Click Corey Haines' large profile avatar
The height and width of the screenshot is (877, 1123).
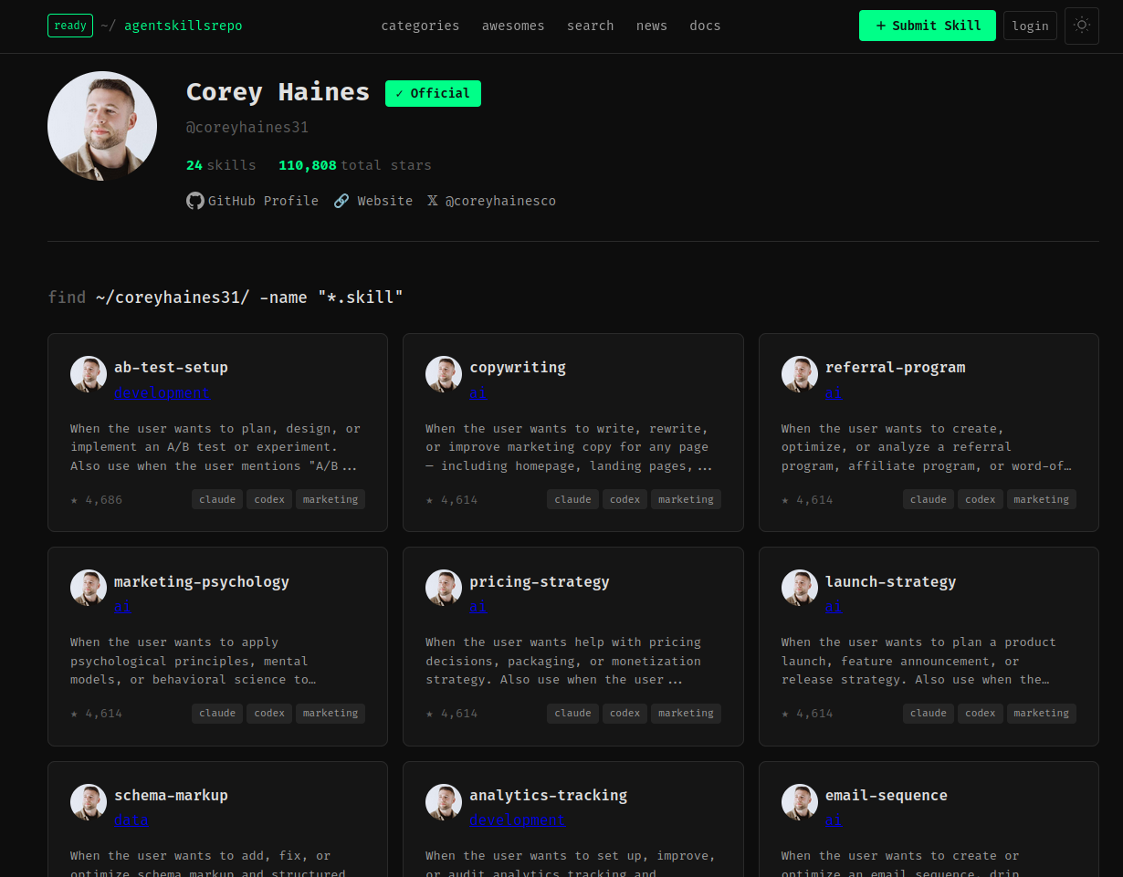pyautogui.click(x=102, y=126)
